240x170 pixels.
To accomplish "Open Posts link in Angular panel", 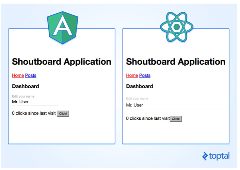I will pos(31,76).
